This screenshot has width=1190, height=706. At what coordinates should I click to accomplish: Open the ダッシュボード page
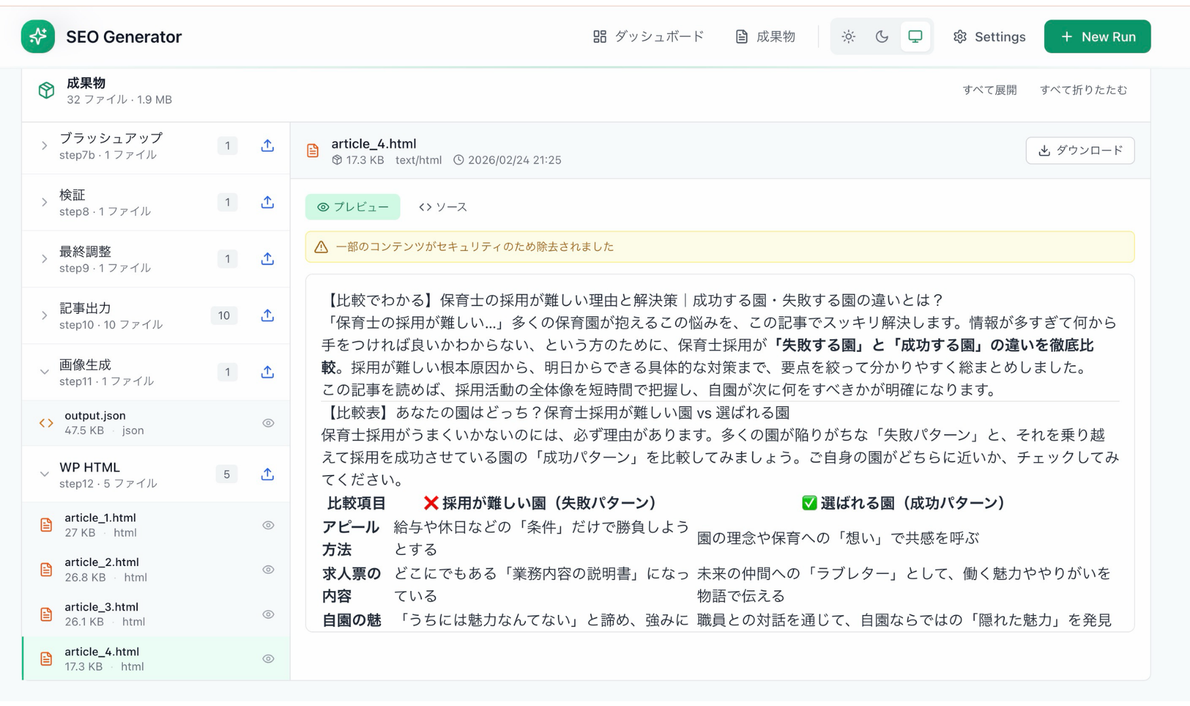pos(648,37)
